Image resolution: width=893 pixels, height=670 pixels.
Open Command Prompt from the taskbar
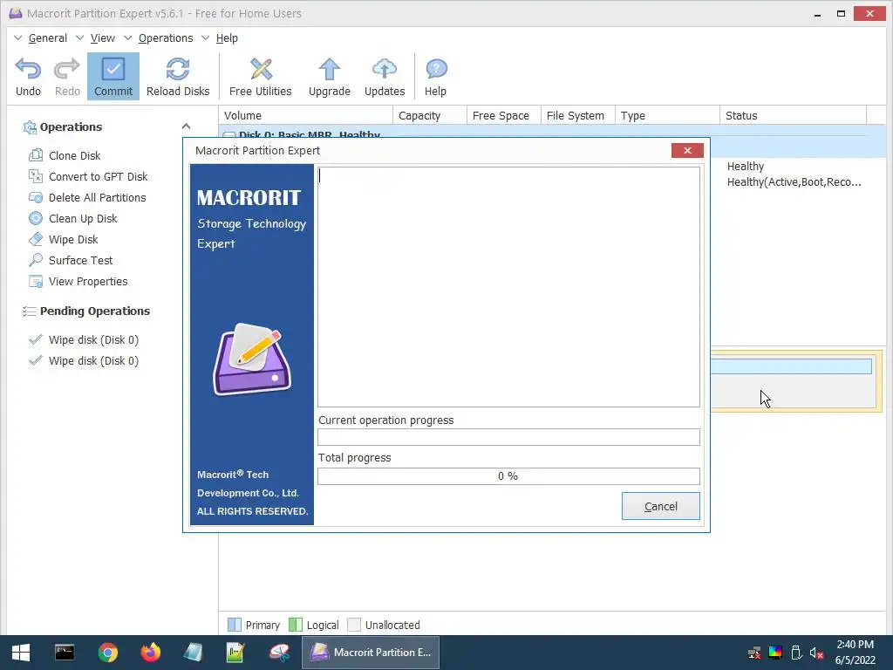point(65,653)
